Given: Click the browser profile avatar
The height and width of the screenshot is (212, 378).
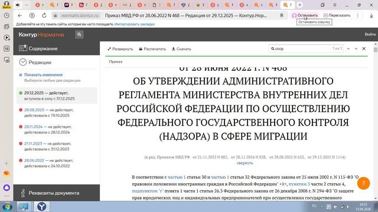Looking at the screenshot, I should tap(6, 4).
